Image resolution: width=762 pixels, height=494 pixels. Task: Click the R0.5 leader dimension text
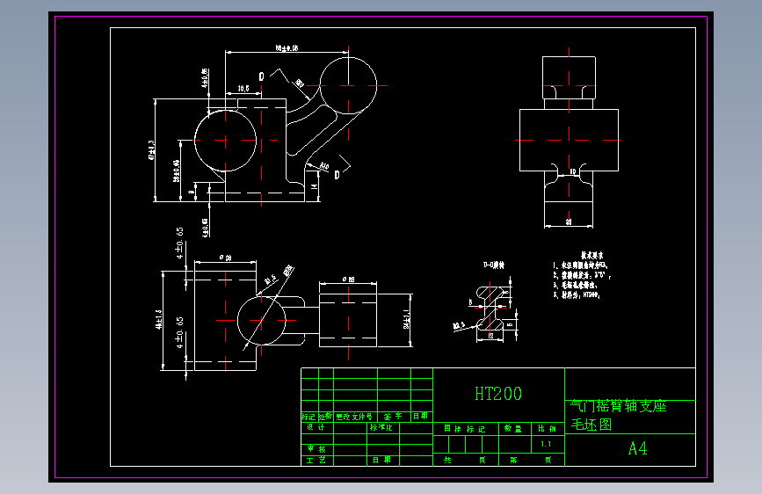tap(459, 325)
